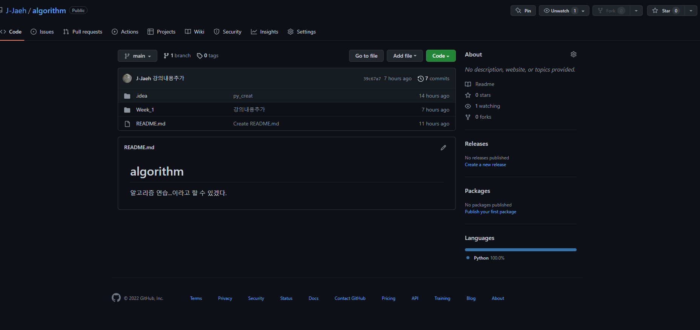Open the Issues tab
700x330 pixels.
pos(42,32)
